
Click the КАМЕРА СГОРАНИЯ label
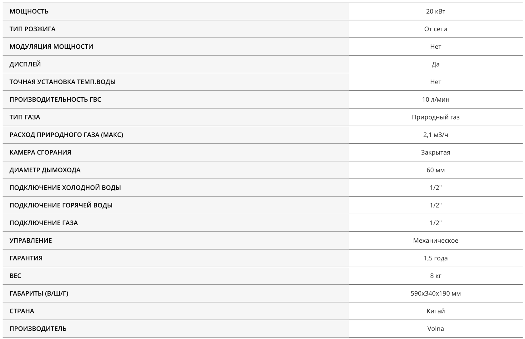40,153
